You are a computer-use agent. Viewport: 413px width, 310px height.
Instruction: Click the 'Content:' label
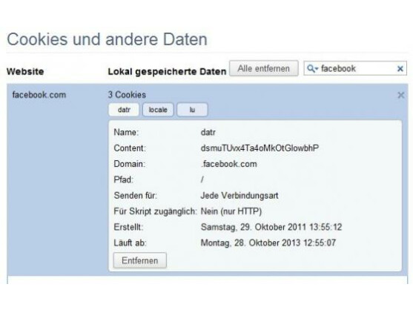(x=130, y=148)
